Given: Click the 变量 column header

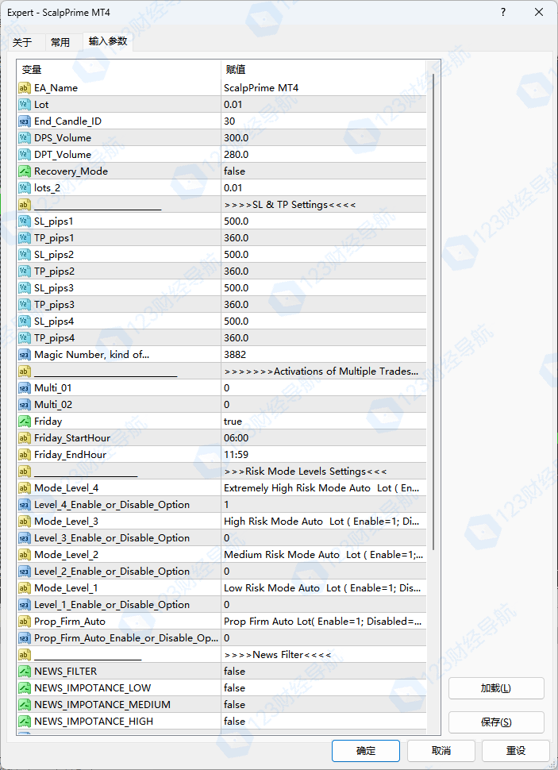Looking at the screenshot, I should pos(119,70).
